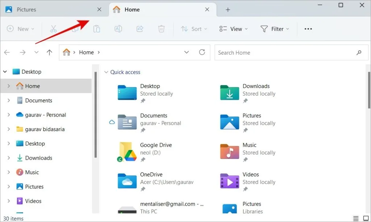
Task: Click the Paste clipboard icon
Action: pos(96,29)
